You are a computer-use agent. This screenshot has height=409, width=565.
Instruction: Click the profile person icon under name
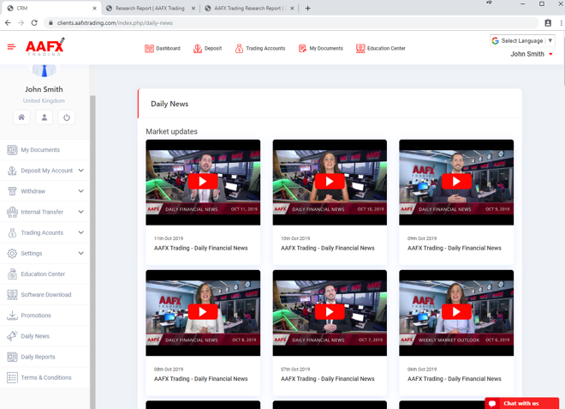(x=45, y=117)
